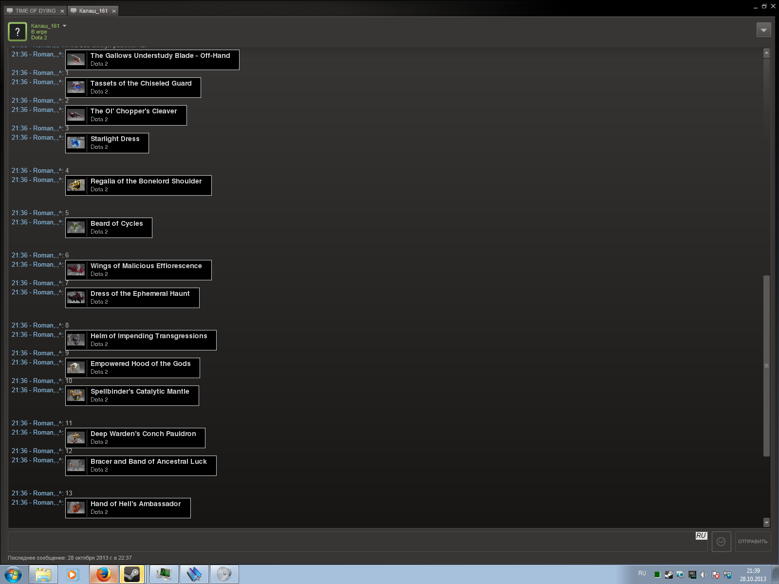The image size is (779, 584).
Task: Click the Starlight Dress item title
Action: [x=115, y=139]
